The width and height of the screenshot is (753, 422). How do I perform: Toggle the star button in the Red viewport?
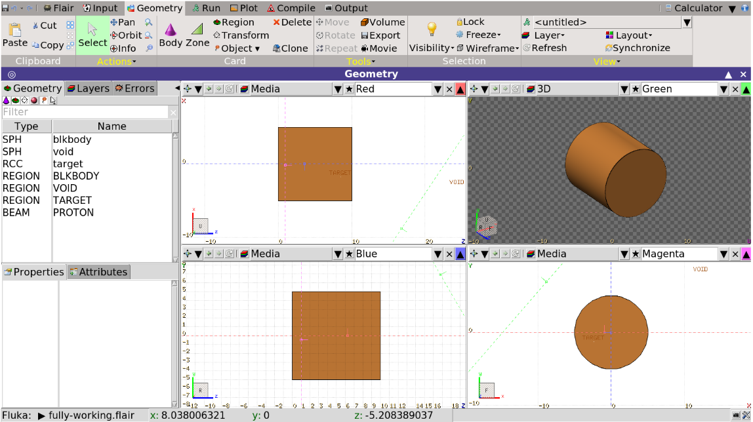point(349,89)
